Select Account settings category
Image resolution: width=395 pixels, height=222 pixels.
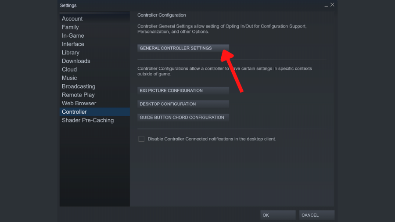[95, 18]
